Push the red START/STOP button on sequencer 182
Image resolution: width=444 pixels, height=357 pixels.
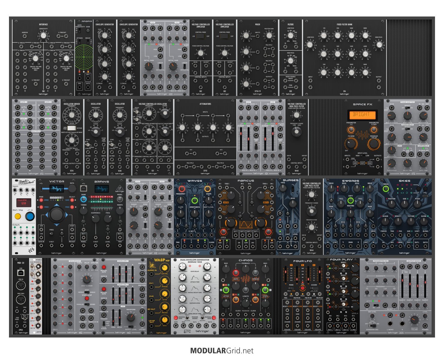pyautogui.click(x=87, y=299)
